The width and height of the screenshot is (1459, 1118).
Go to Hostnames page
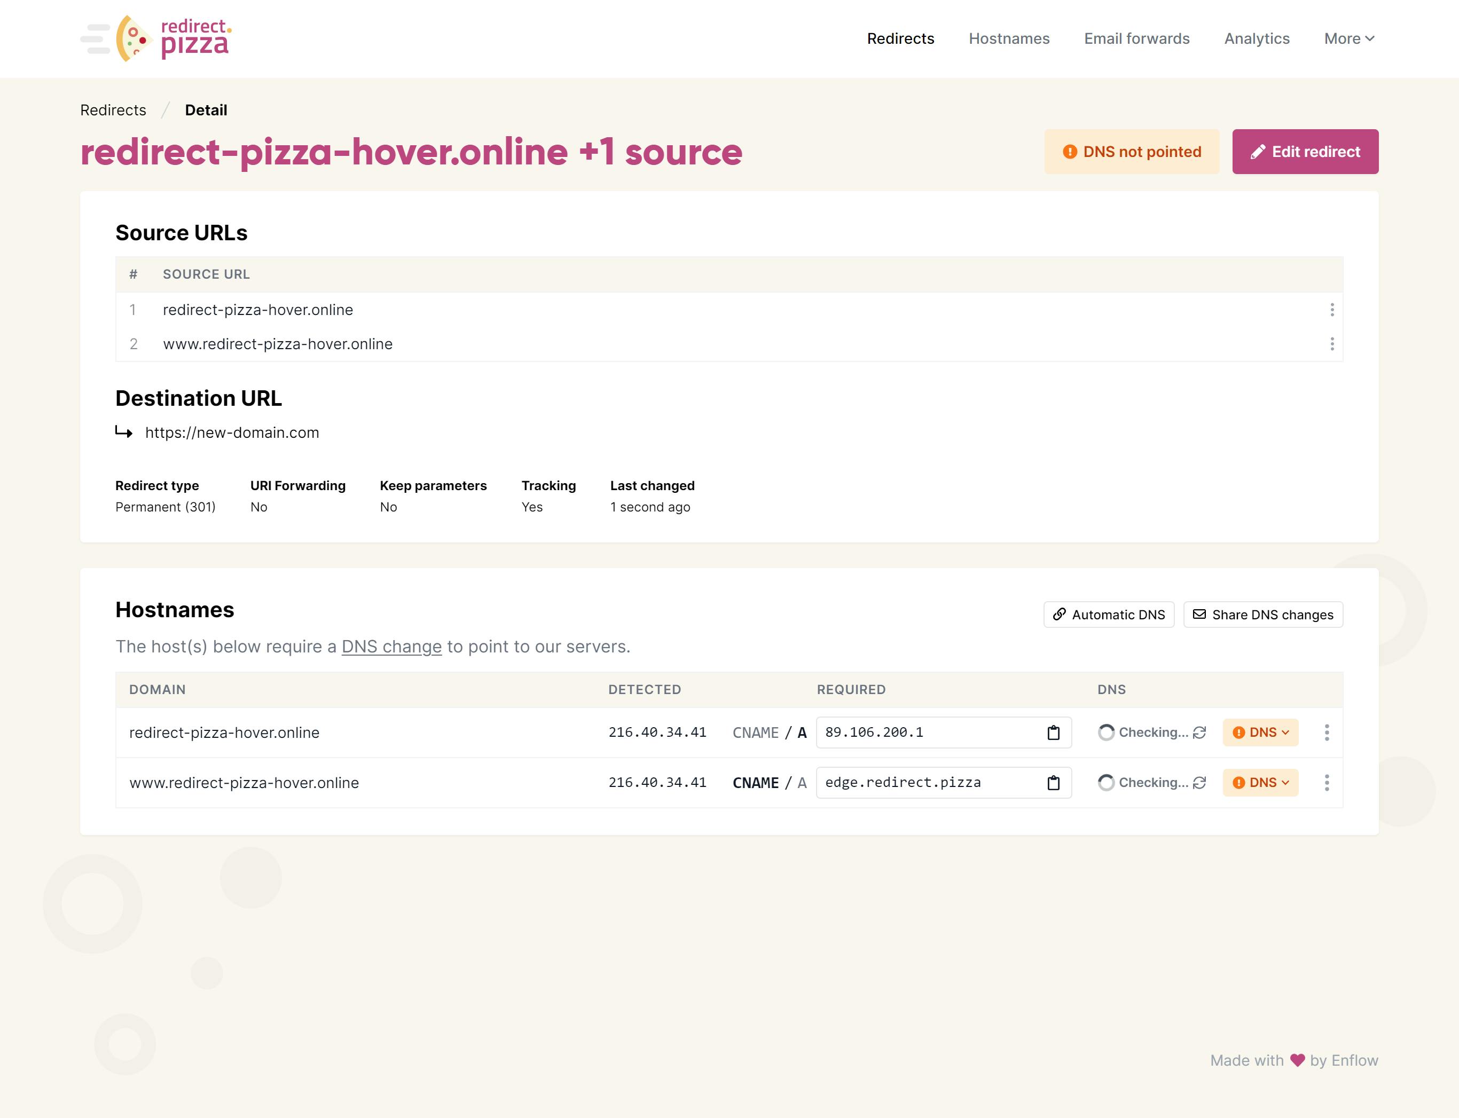1008,38
